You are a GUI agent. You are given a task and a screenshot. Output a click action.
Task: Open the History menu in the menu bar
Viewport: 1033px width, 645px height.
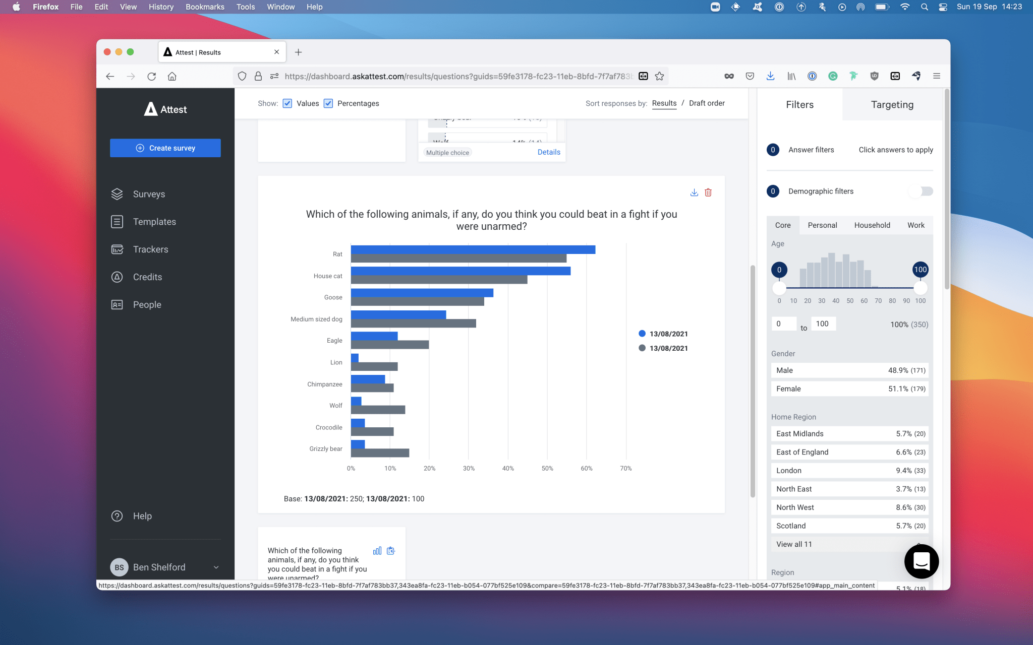(x=161, y=7)
